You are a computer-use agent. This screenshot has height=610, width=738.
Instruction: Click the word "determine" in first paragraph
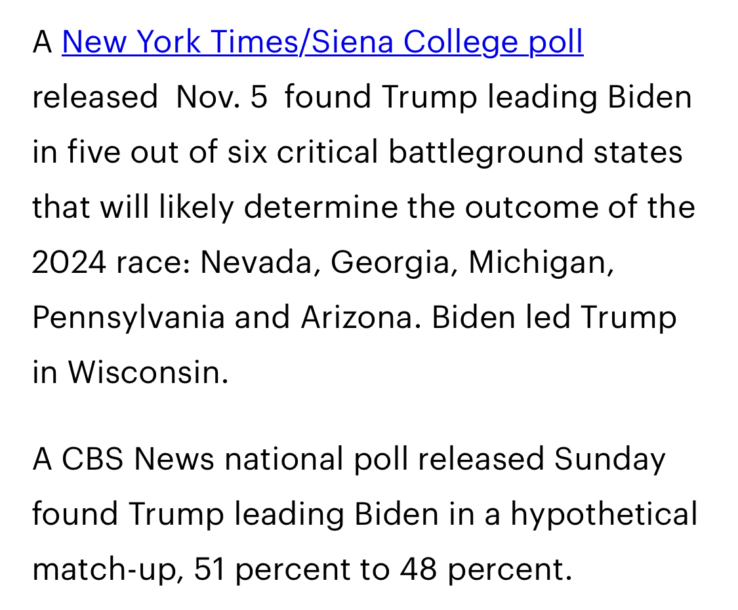click(321, 207)
